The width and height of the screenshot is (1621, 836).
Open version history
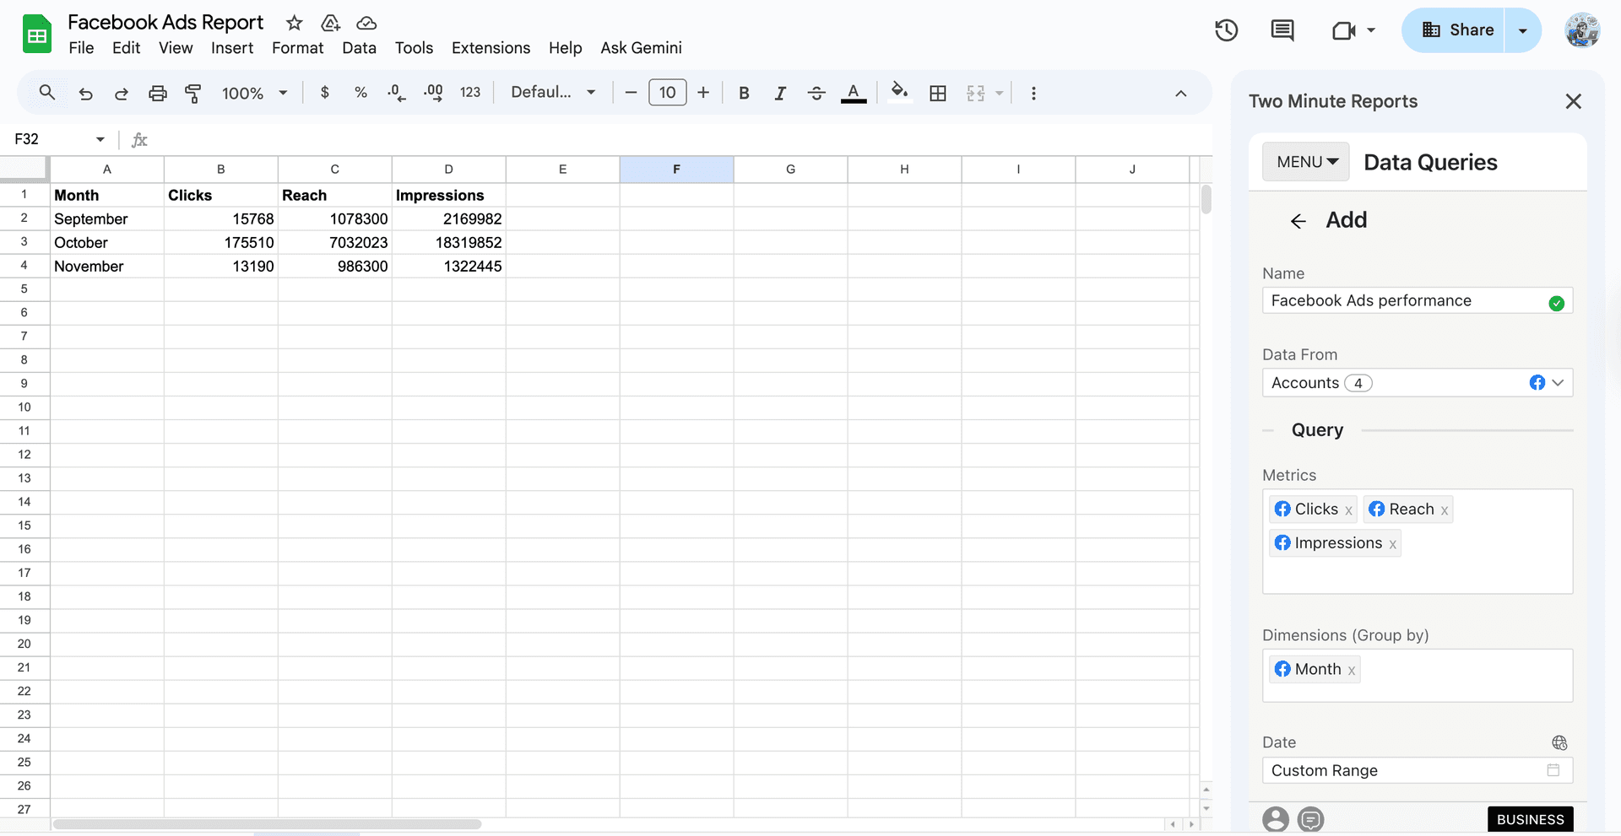[1225, 30]
